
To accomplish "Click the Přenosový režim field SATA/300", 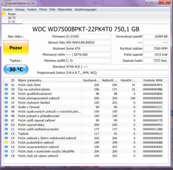I will 88,55.
